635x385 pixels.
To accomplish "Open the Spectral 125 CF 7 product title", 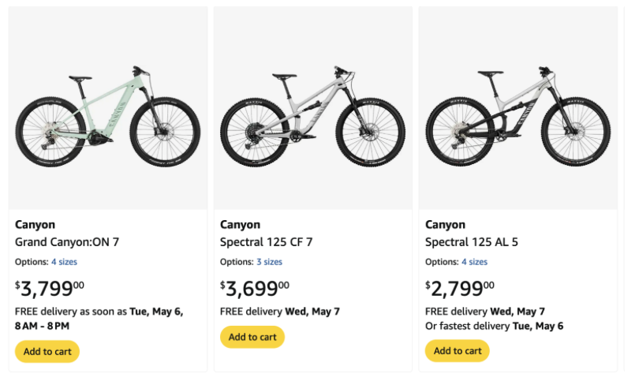I will (266, 242).
